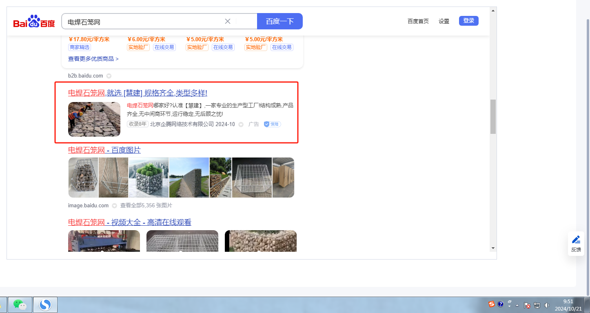Click the 收录8年 tag
Screen dimensions: 590x313
(x=138, y=124)
